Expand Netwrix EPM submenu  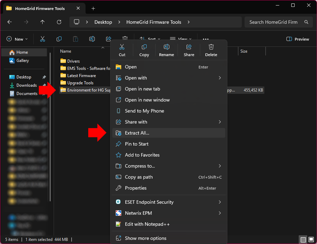coord(169,213)
